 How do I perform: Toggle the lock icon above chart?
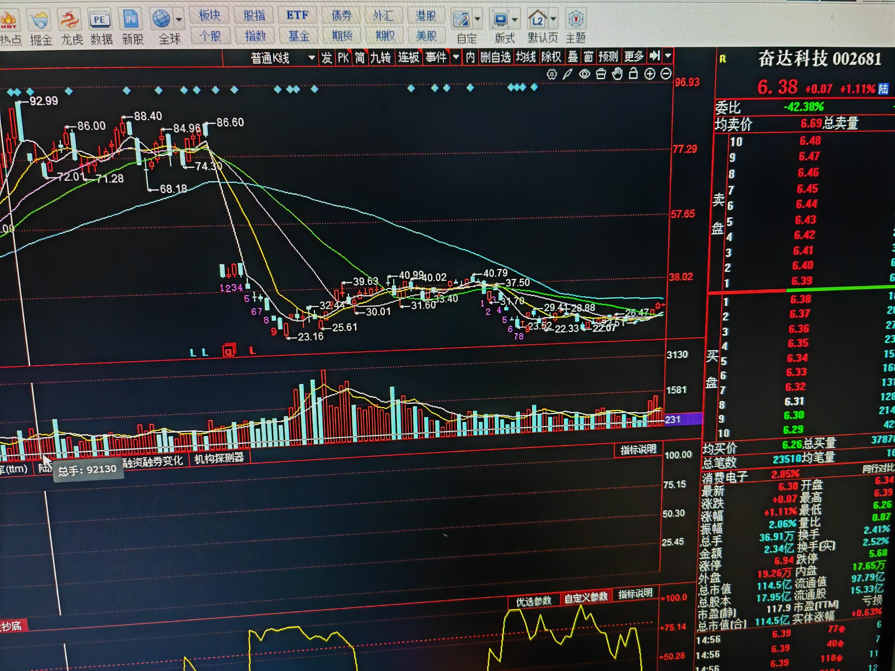click(x=633, y=74)
